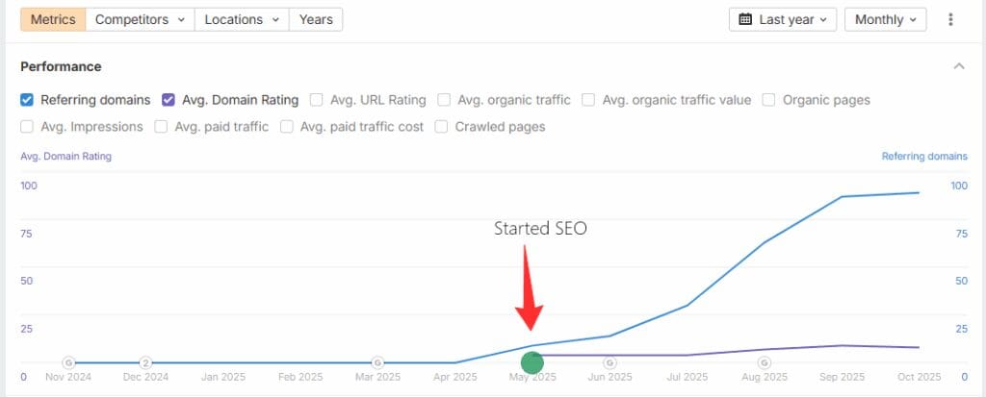This screenshot has width=986, height=397.
Task: Enable the Crawled pages checkbox
Action: point(442,126)
